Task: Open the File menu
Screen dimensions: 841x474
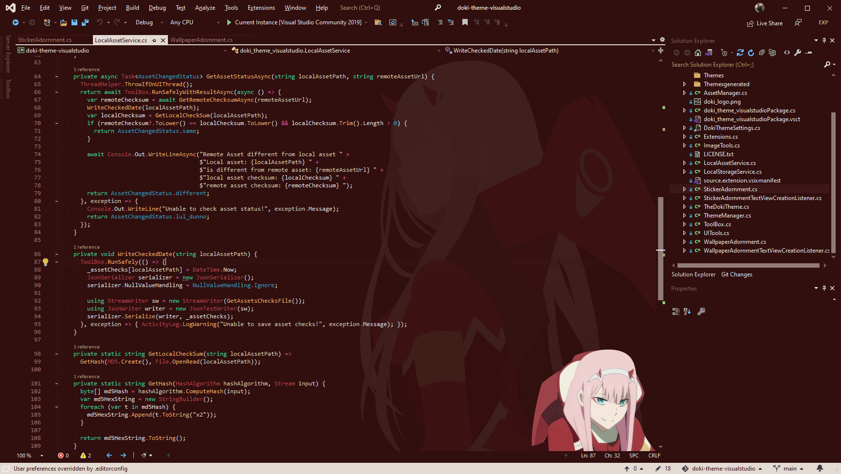Action: (26, 8)
